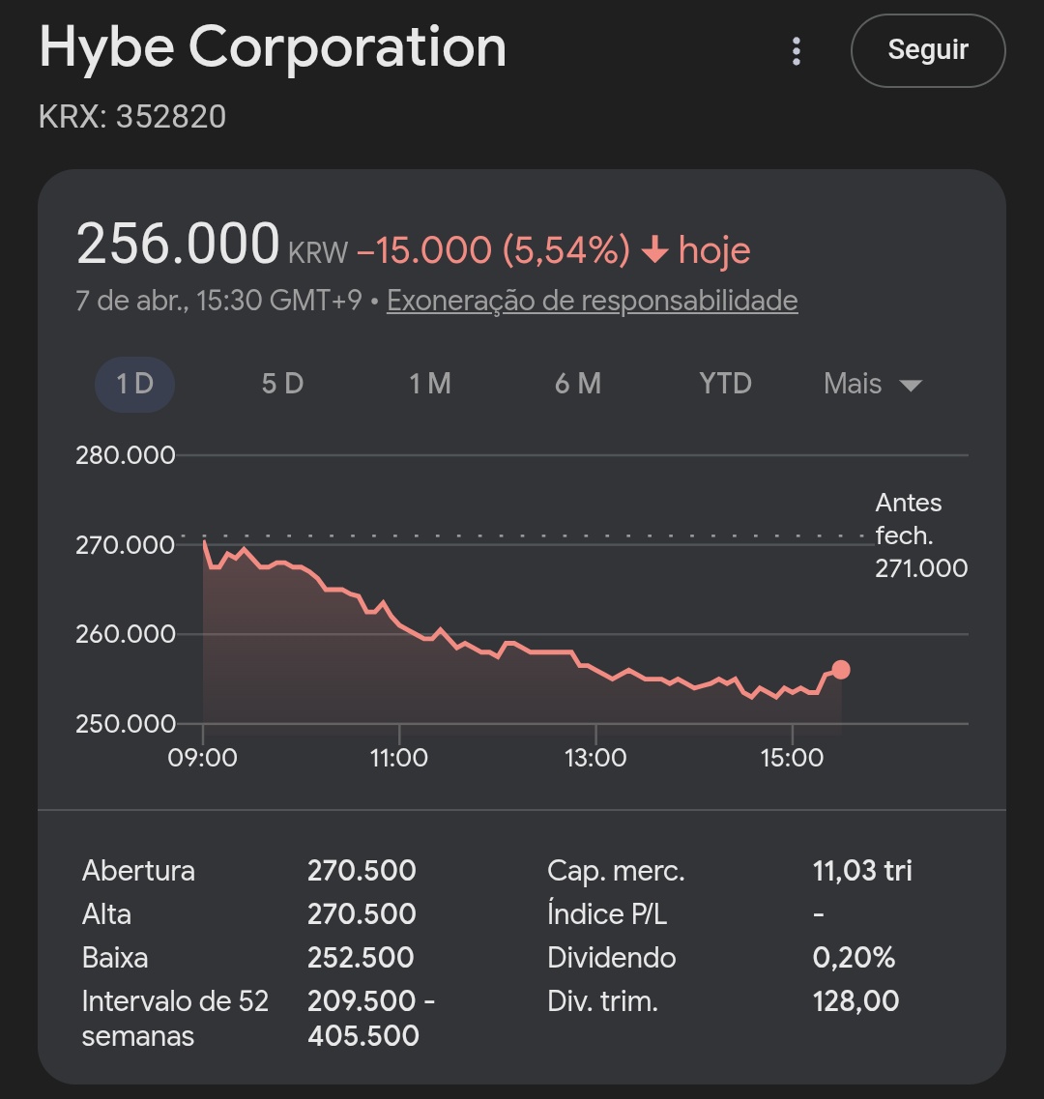Click the Seguir follow button
Viewport: 1044px width, 1099px height.
[x=928, y=50]
